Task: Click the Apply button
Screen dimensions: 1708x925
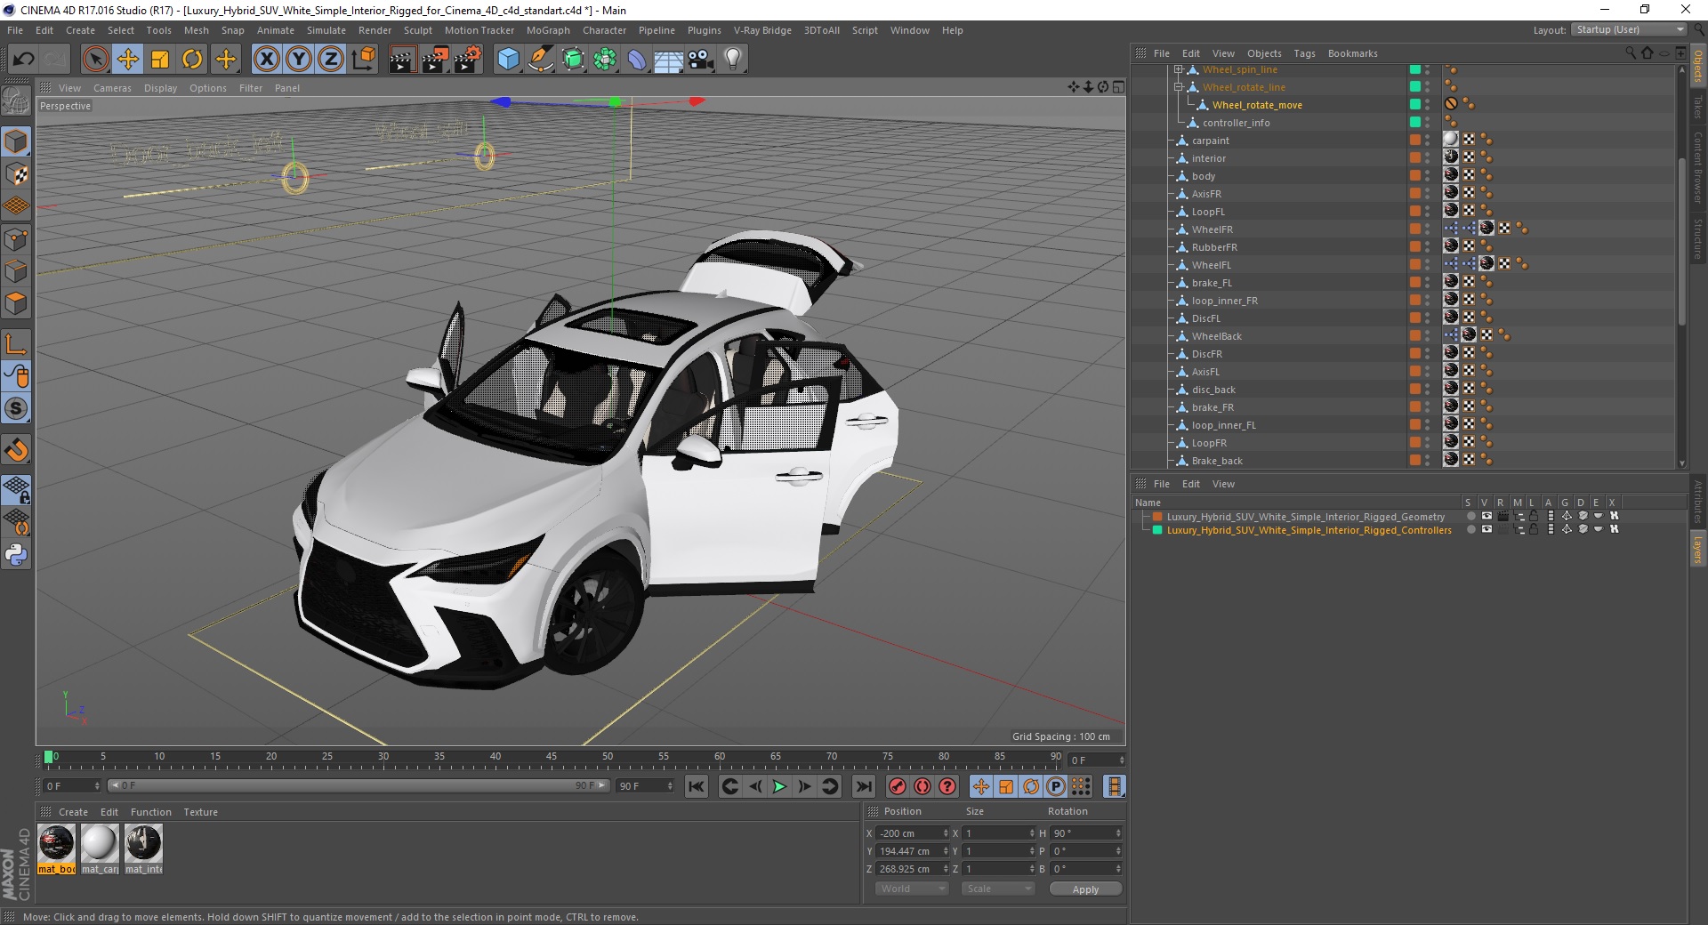Action: [1085, 889]
